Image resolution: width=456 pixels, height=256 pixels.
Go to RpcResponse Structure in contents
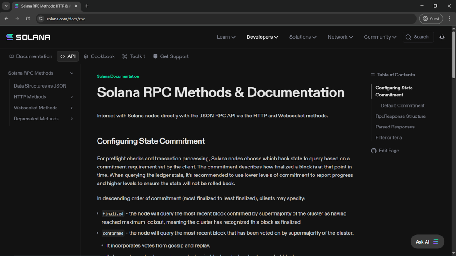(x=400, y=116)
